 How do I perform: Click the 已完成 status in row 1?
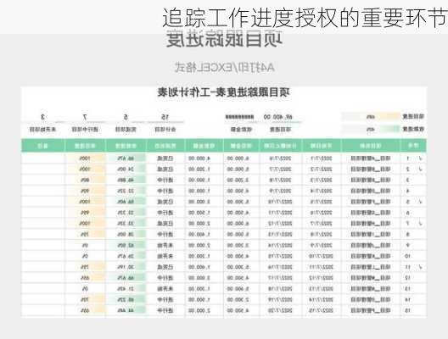coord(165,158)
